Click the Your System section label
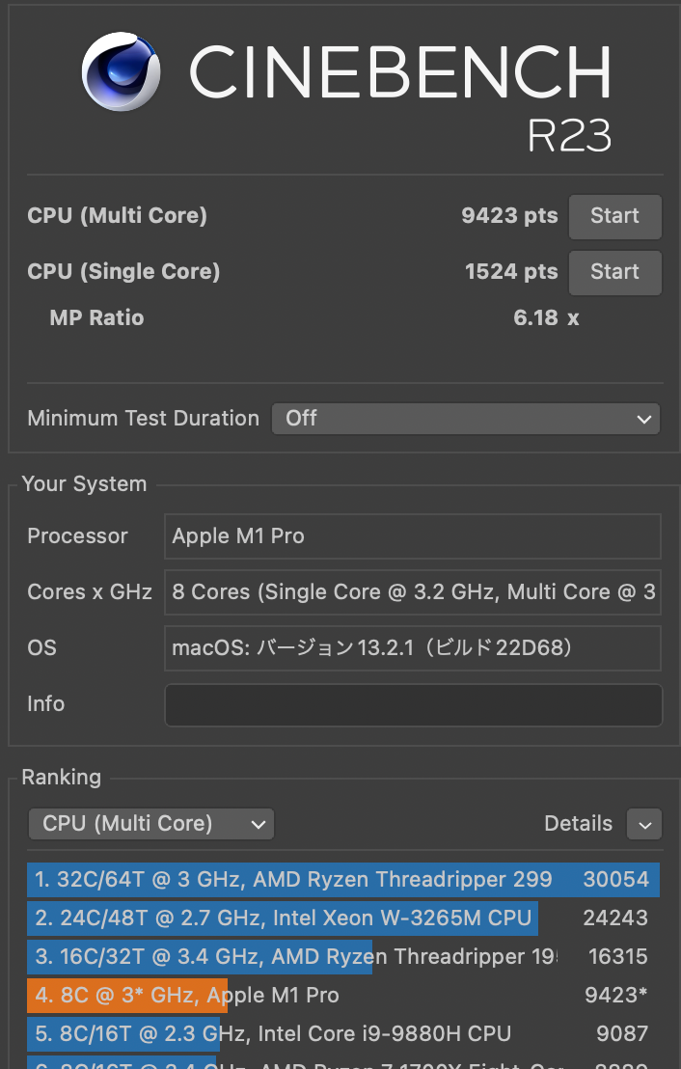The height and width of the screenshot is (1069, 681). click(84, 483)
